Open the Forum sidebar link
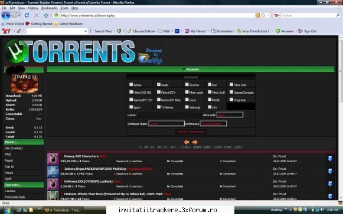The width and height of the screenshot is (343, 214). (9, 173)
